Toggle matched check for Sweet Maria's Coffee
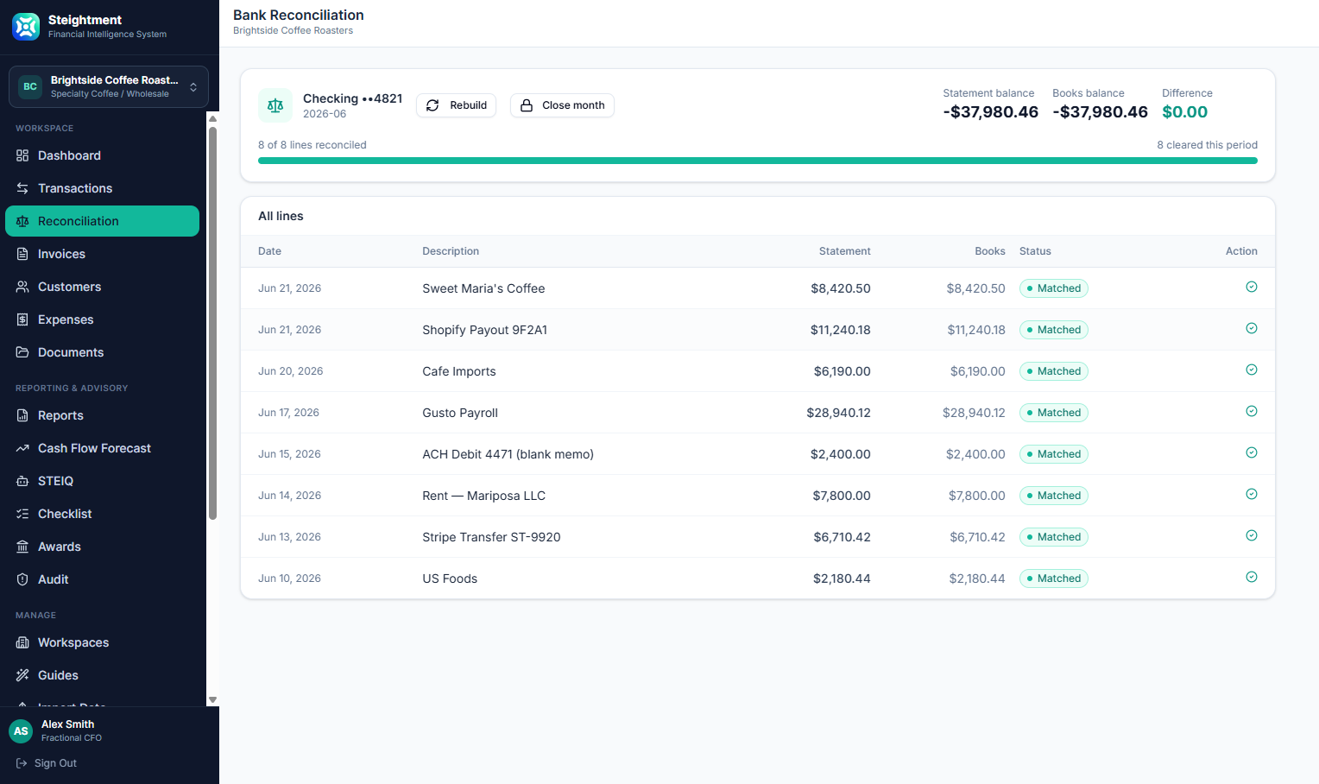The height and width of the screenshot is (784, 1319). (x=1252, y=287)
